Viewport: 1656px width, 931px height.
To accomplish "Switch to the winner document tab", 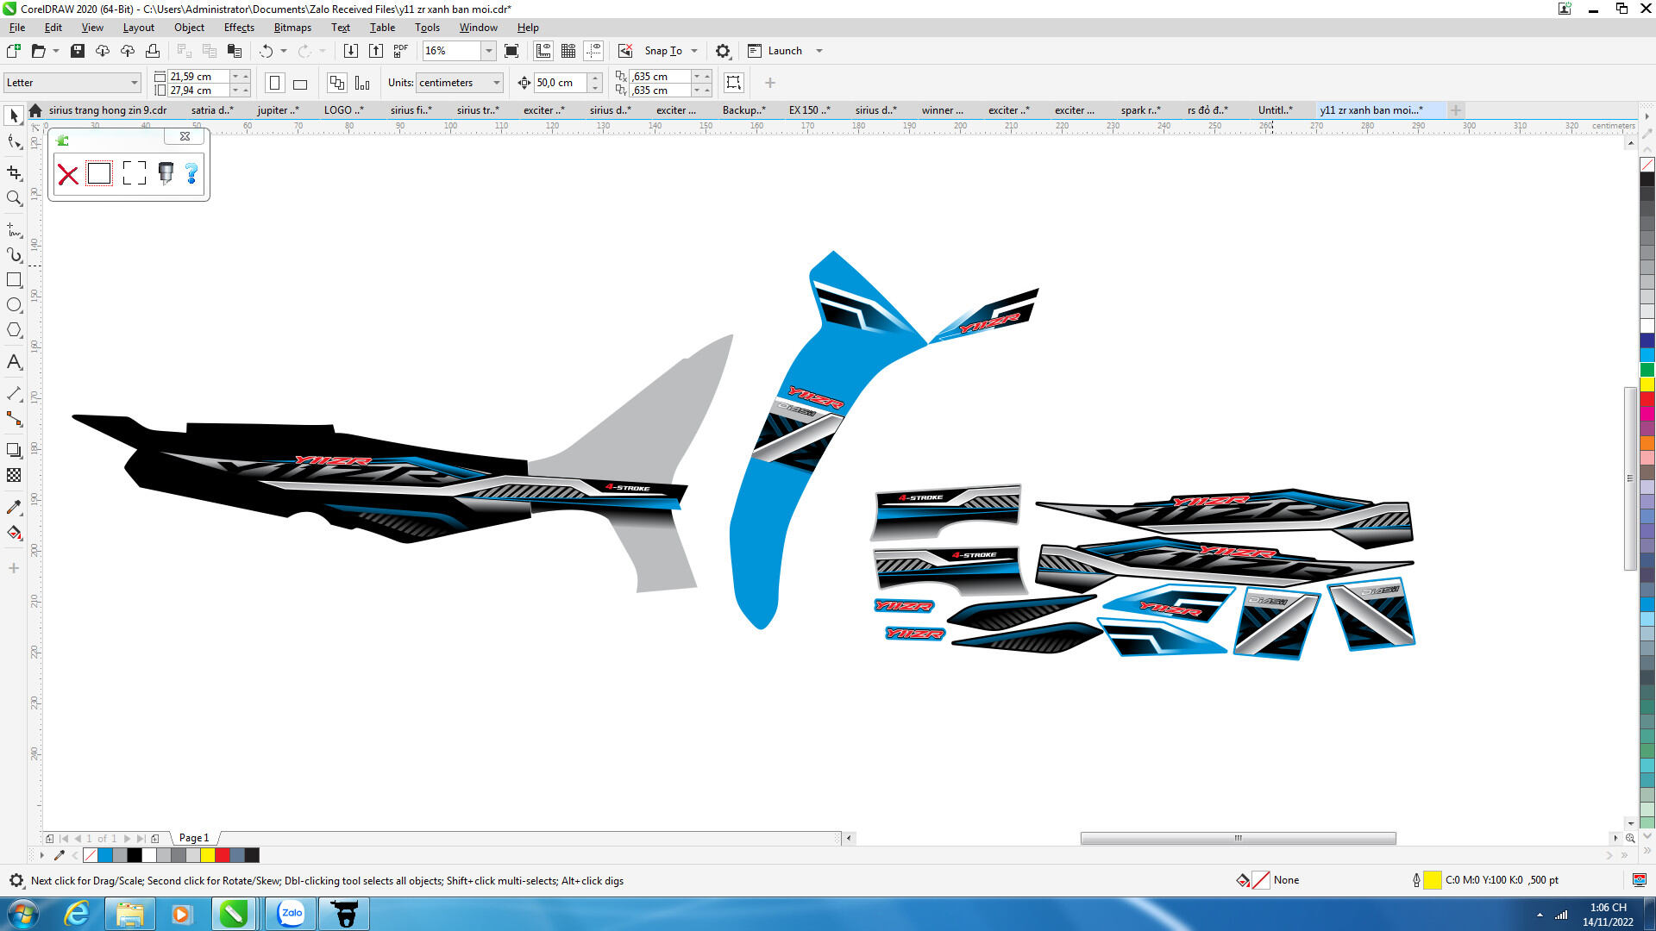I will pos(942,110).
